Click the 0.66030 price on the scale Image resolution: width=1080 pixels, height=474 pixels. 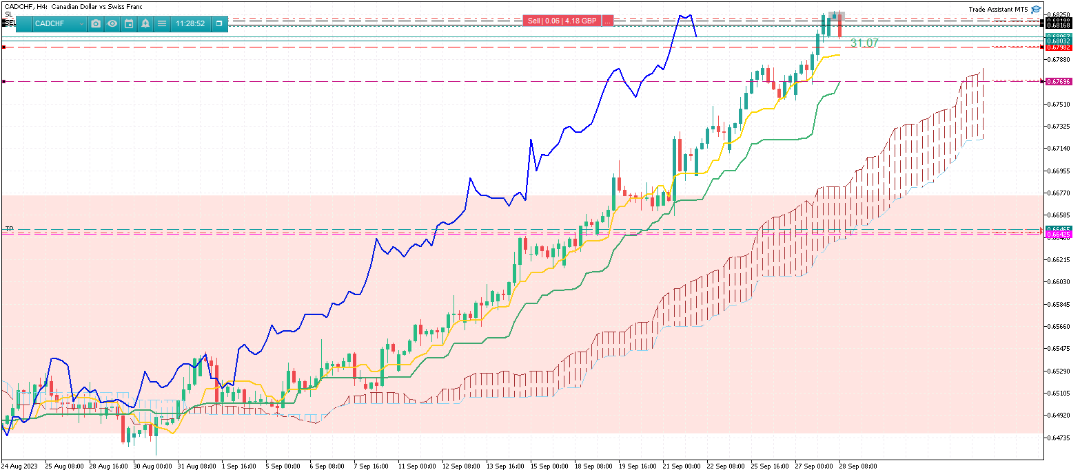(1058, 282)
